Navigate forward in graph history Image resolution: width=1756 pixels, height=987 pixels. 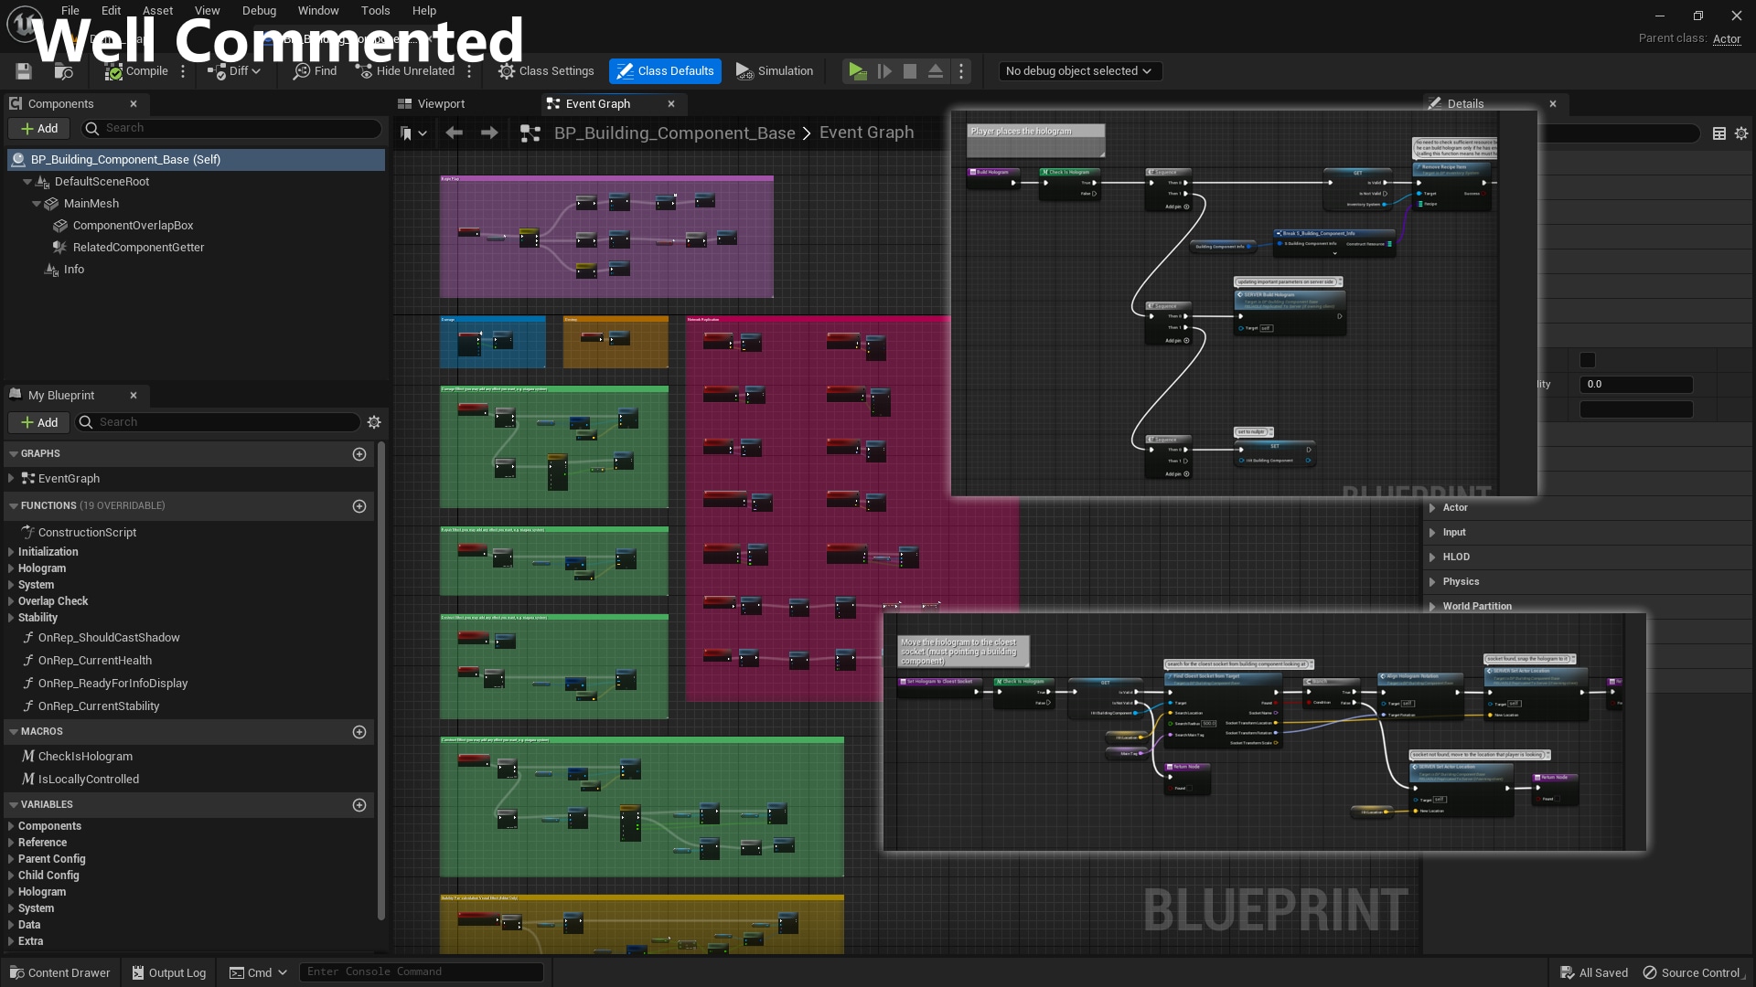pyautogui.click(x=489, y=133)
